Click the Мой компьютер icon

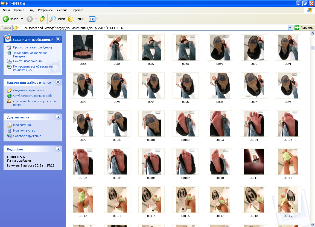pos(9,130)
